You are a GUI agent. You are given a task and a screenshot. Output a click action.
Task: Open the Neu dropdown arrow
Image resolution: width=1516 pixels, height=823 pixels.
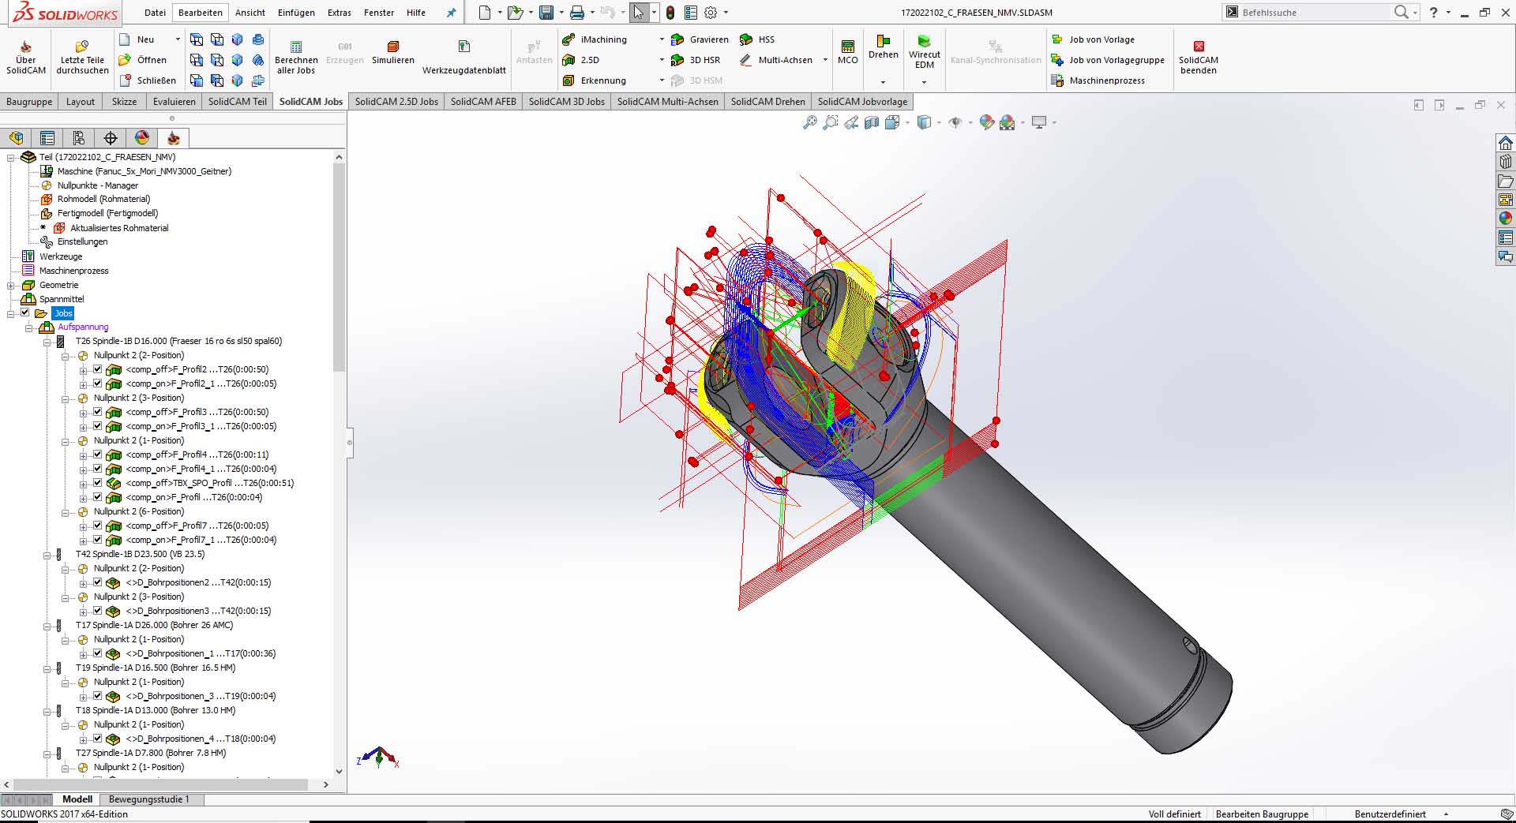point(178,39)
